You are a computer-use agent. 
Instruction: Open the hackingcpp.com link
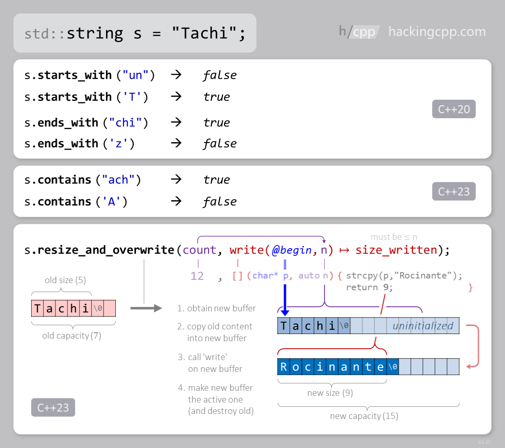point(437,32)
